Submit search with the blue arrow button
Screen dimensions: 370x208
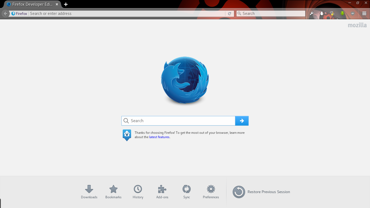point(242,121)
